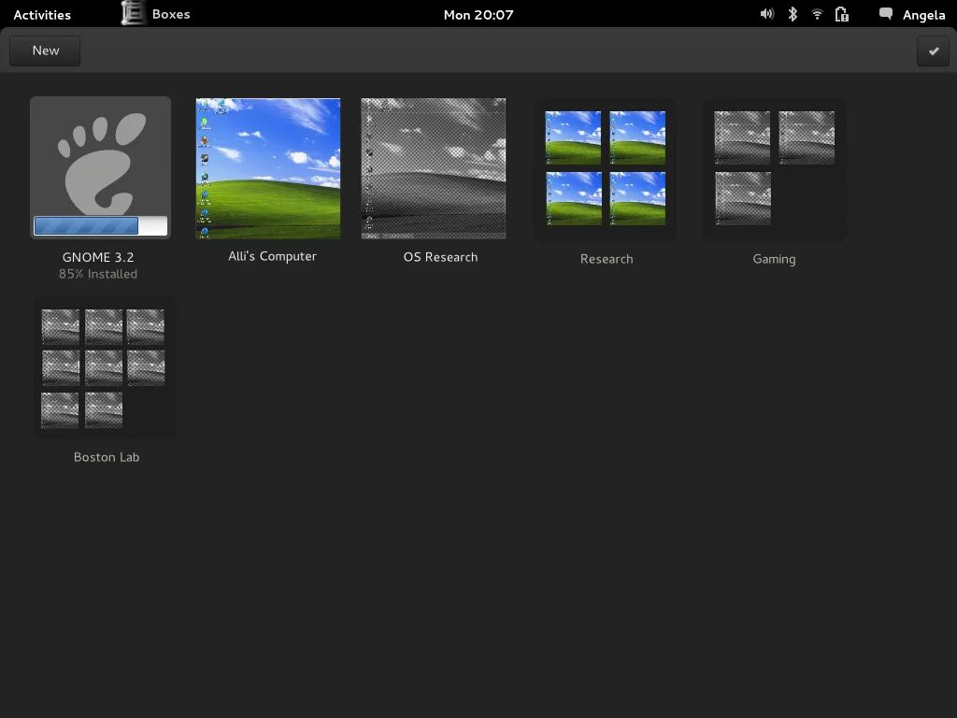Click the Alli's Computer label
957x718 pixels.
tap(272, 256)
